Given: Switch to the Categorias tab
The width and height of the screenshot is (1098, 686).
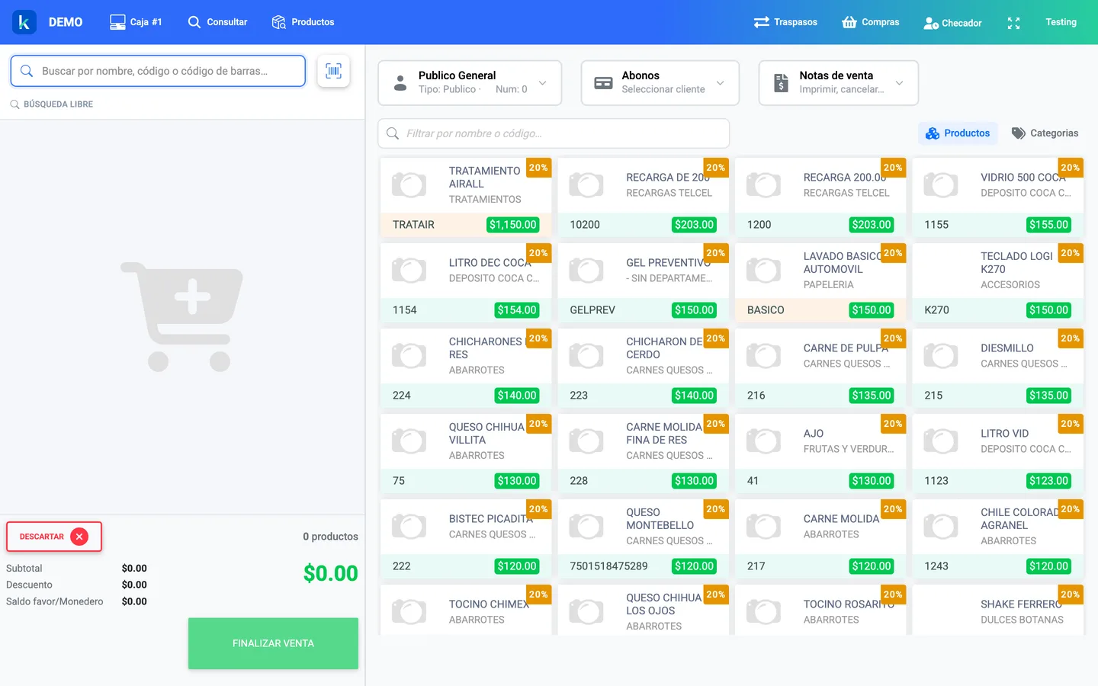Looking at the screenshot, I should [x=1045, y=133].
